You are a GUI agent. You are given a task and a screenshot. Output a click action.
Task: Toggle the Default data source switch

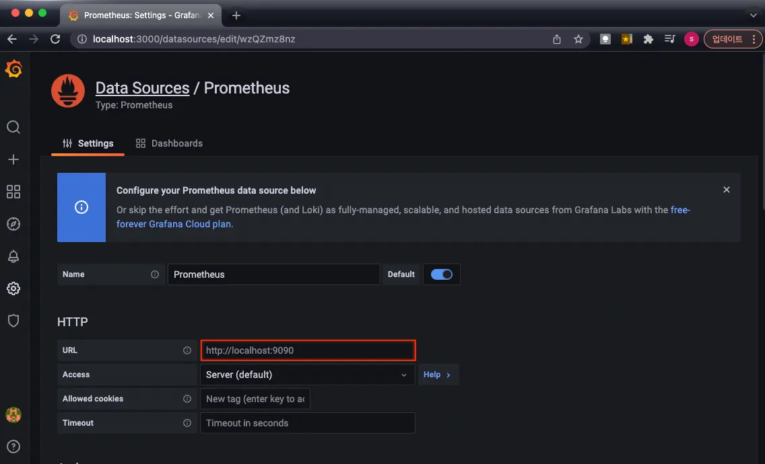(x=442, y=274)
